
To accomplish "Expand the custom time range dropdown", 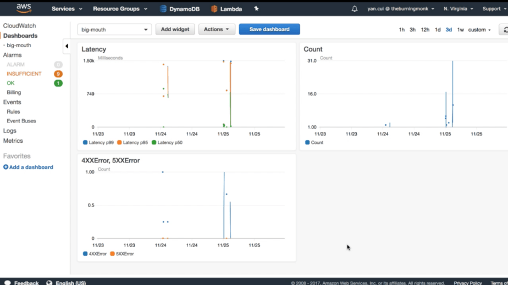I will pos(479,30).
